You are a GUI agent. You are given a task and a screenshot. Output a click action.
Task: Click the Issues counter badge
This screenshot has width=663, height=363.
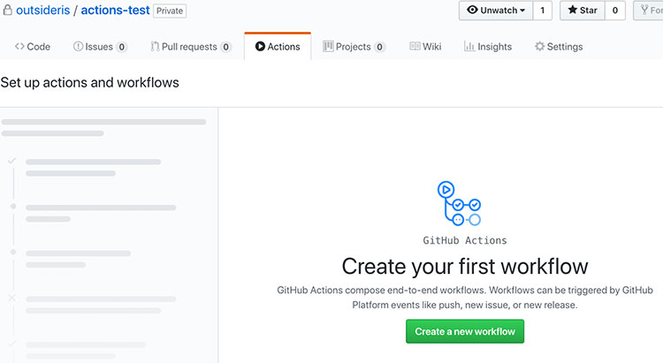pyautogui.click(x=122, y=47)
